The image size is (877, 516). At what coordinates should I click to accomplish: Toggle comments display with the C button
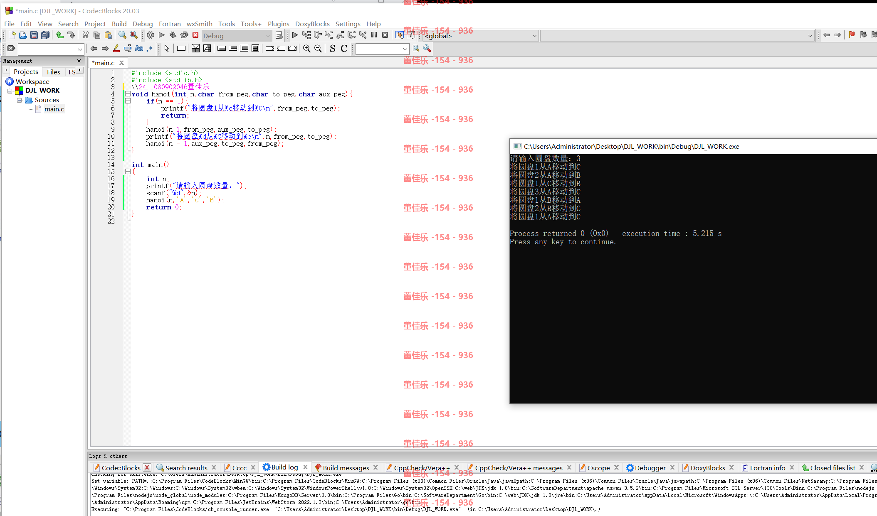[x=344, y=49]
